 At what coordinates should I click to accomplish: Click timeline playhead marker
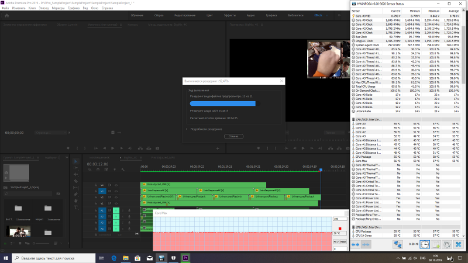pos(321,169)
